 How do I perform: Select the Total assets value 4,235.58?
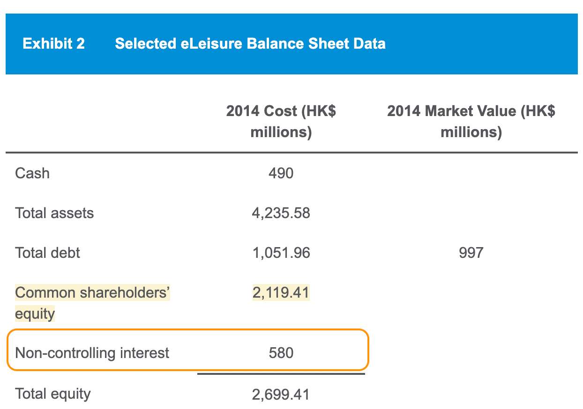point(281,213)
